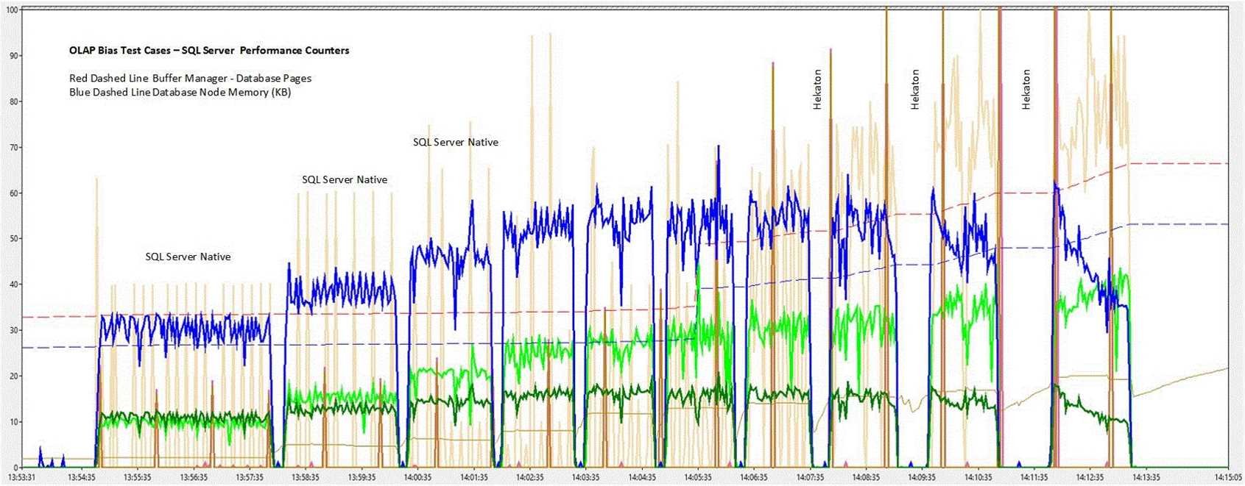The height and width of the screenshot is (486, 1245).
Task: Click the 100 value on the vertical axis
Action: 12,10
